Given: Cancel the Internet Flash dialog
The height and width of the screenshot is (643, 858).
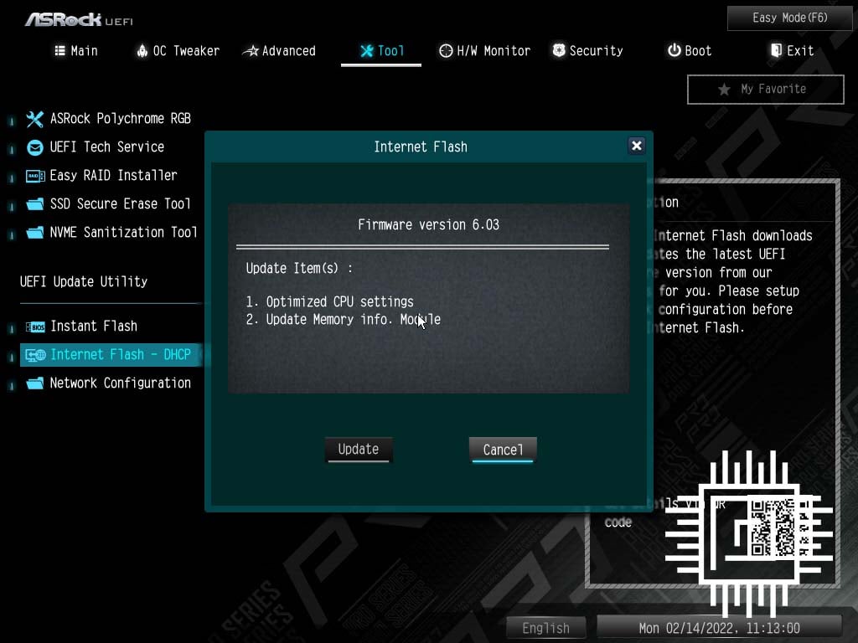Looking at the screenshot, I should tap(503, 450).
